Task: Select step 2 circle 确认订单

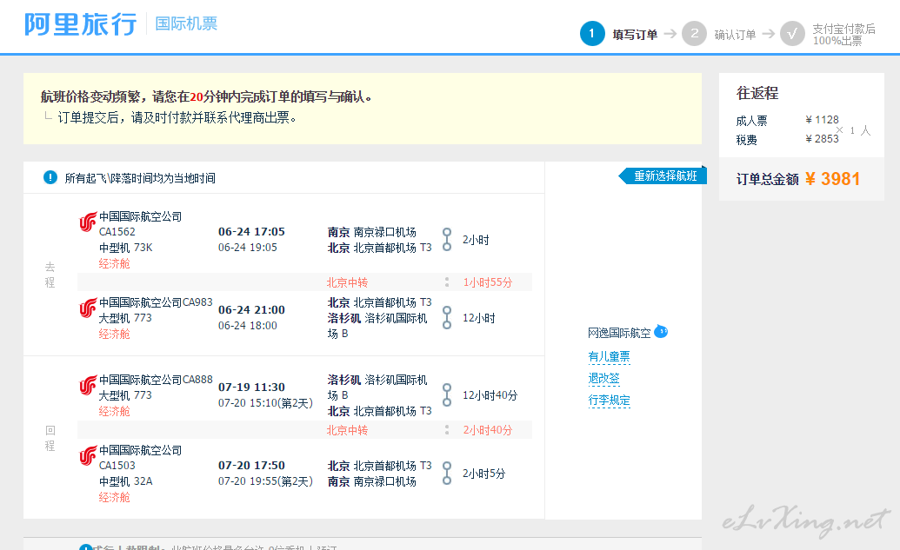Action: [694, 34]
